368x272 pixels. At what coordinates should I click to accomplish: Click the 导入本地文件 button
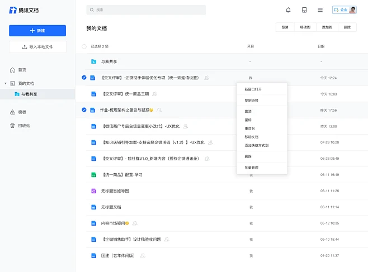pos(37,47)
